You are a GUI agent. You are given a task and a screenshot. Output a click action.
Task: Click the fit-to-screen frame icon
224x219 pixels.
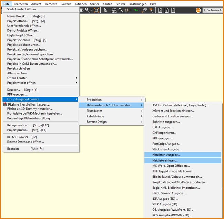pos(96,10)
